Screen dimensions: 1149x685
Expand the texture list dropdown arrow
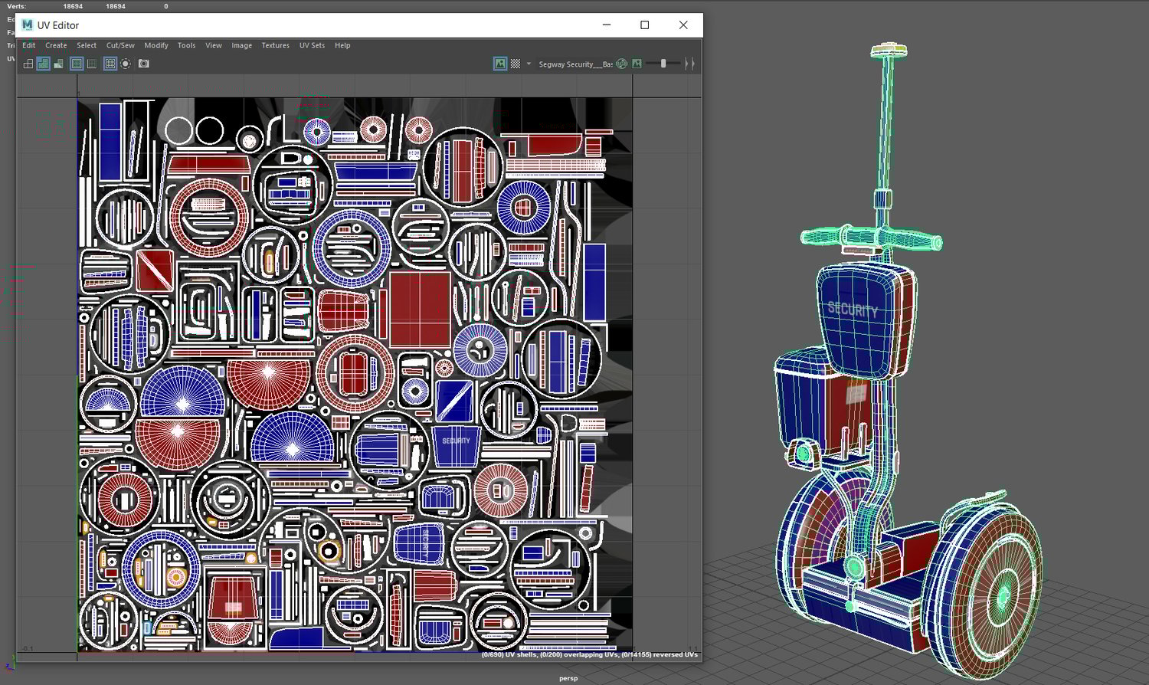pyautogui.click(x=529, y=64)
